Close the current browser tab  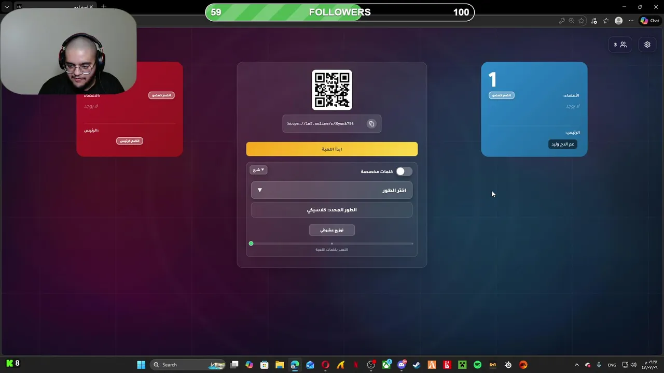91,7
